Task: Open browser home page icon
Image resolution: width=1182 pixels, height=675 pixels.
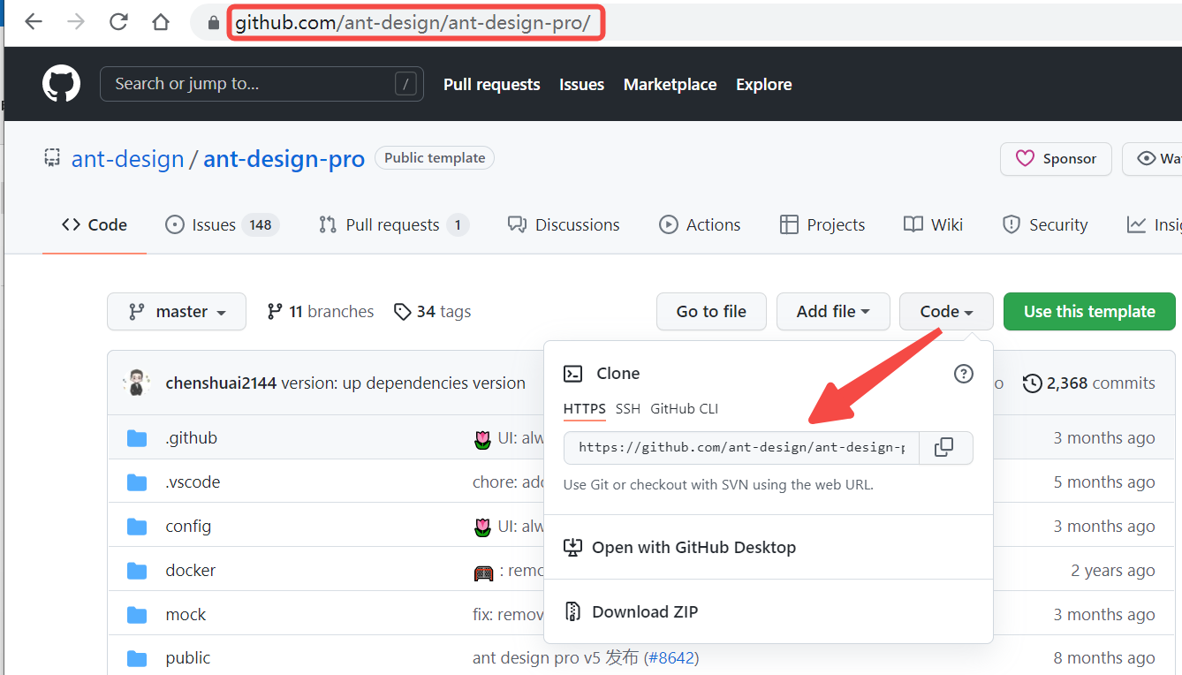Action: pyautogui.click(x=160, y=22)
